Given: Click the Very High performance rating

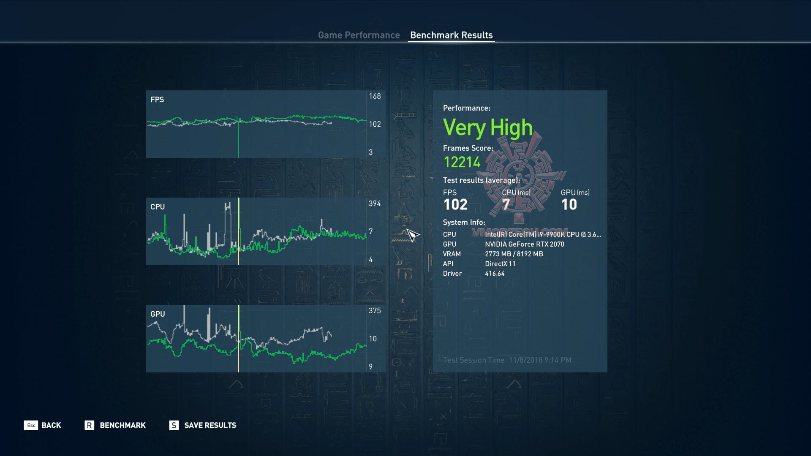Looking at the screenshot, I should point(487,128).
